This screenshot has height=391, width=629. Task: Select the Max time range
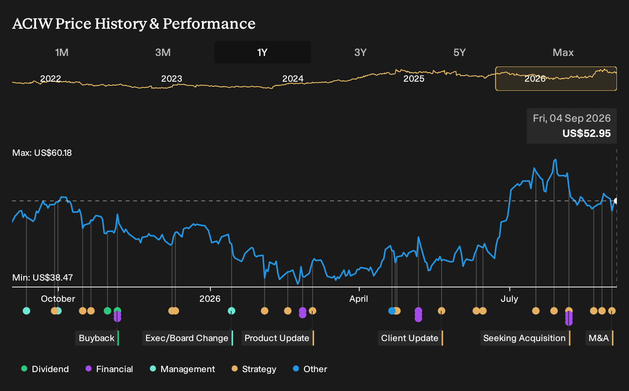coord(563,52)
